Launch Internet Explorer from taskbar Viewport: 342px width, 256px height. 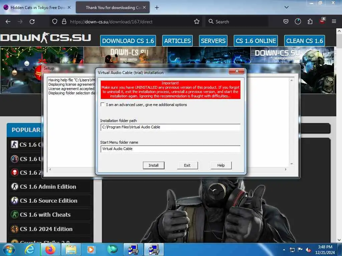(x=30, y=249)
